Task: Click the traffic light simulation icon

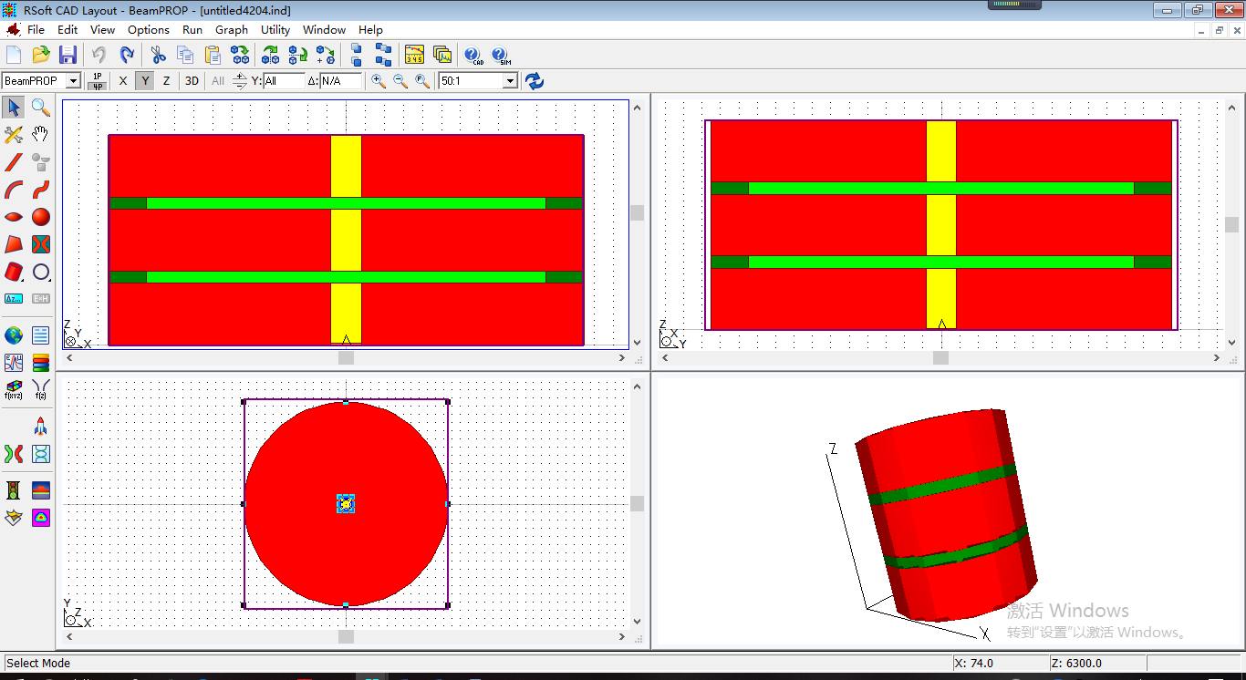Action: coord(14,490)
